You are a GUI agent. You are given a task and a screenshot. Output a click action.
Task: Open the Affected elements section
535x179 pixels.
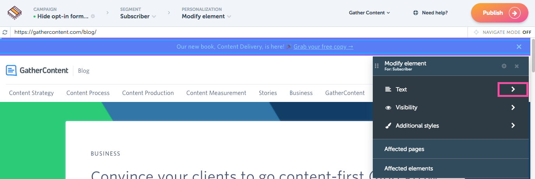(x=451, y=168)
